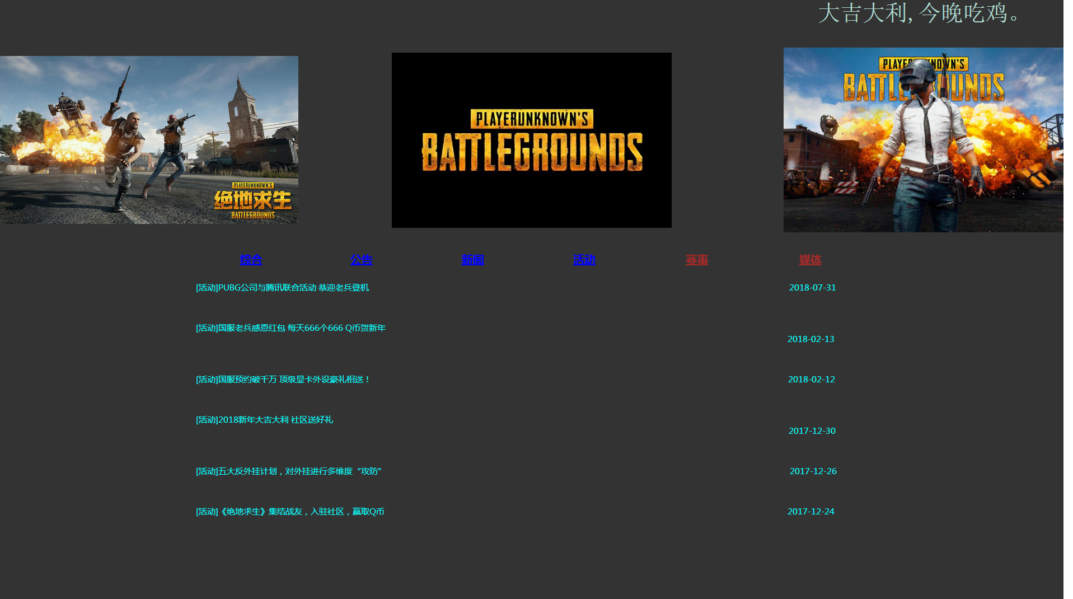Open the 集结战友，入驻社区 article
The width and height of the screenshot is (1073, 599).
point(290,512)
